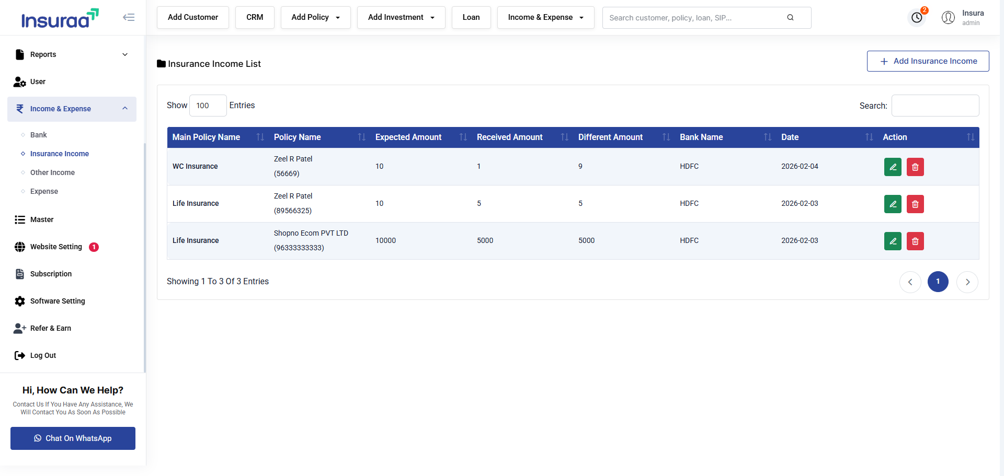Viewport: 1004px width, 476px height.
Task: Select Insurance Income submenu item
Action: pyautogui.click(x=60, y=154)
